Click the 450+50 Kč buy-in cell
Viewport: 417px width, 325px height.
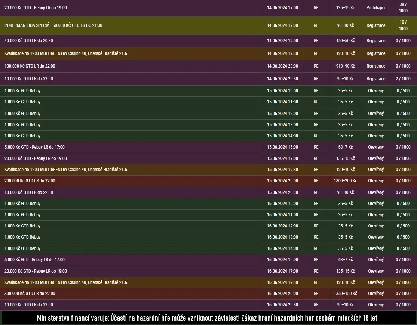pos(345,41)
